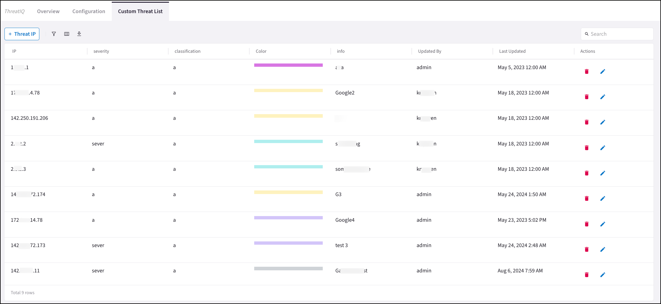The image size is (661, 304).
Task: Open the filter options icon
Action: coord(54,34)
